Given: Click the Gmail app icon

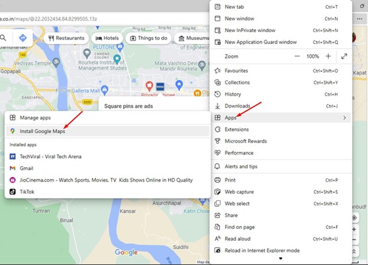Looking at the screenshot, I should coord(13,168).
